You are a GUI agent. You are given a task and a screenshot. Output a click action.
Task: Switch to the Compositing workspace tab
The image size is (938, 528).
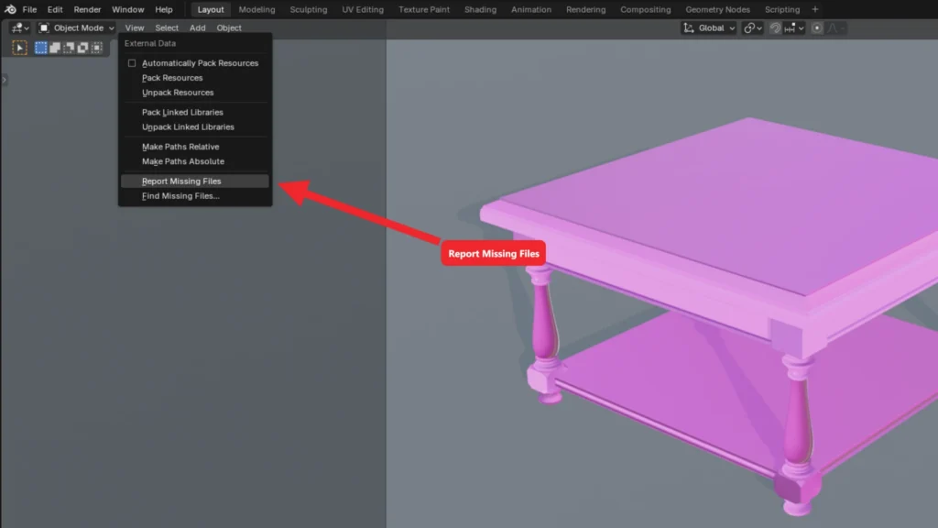coord(646,9)
